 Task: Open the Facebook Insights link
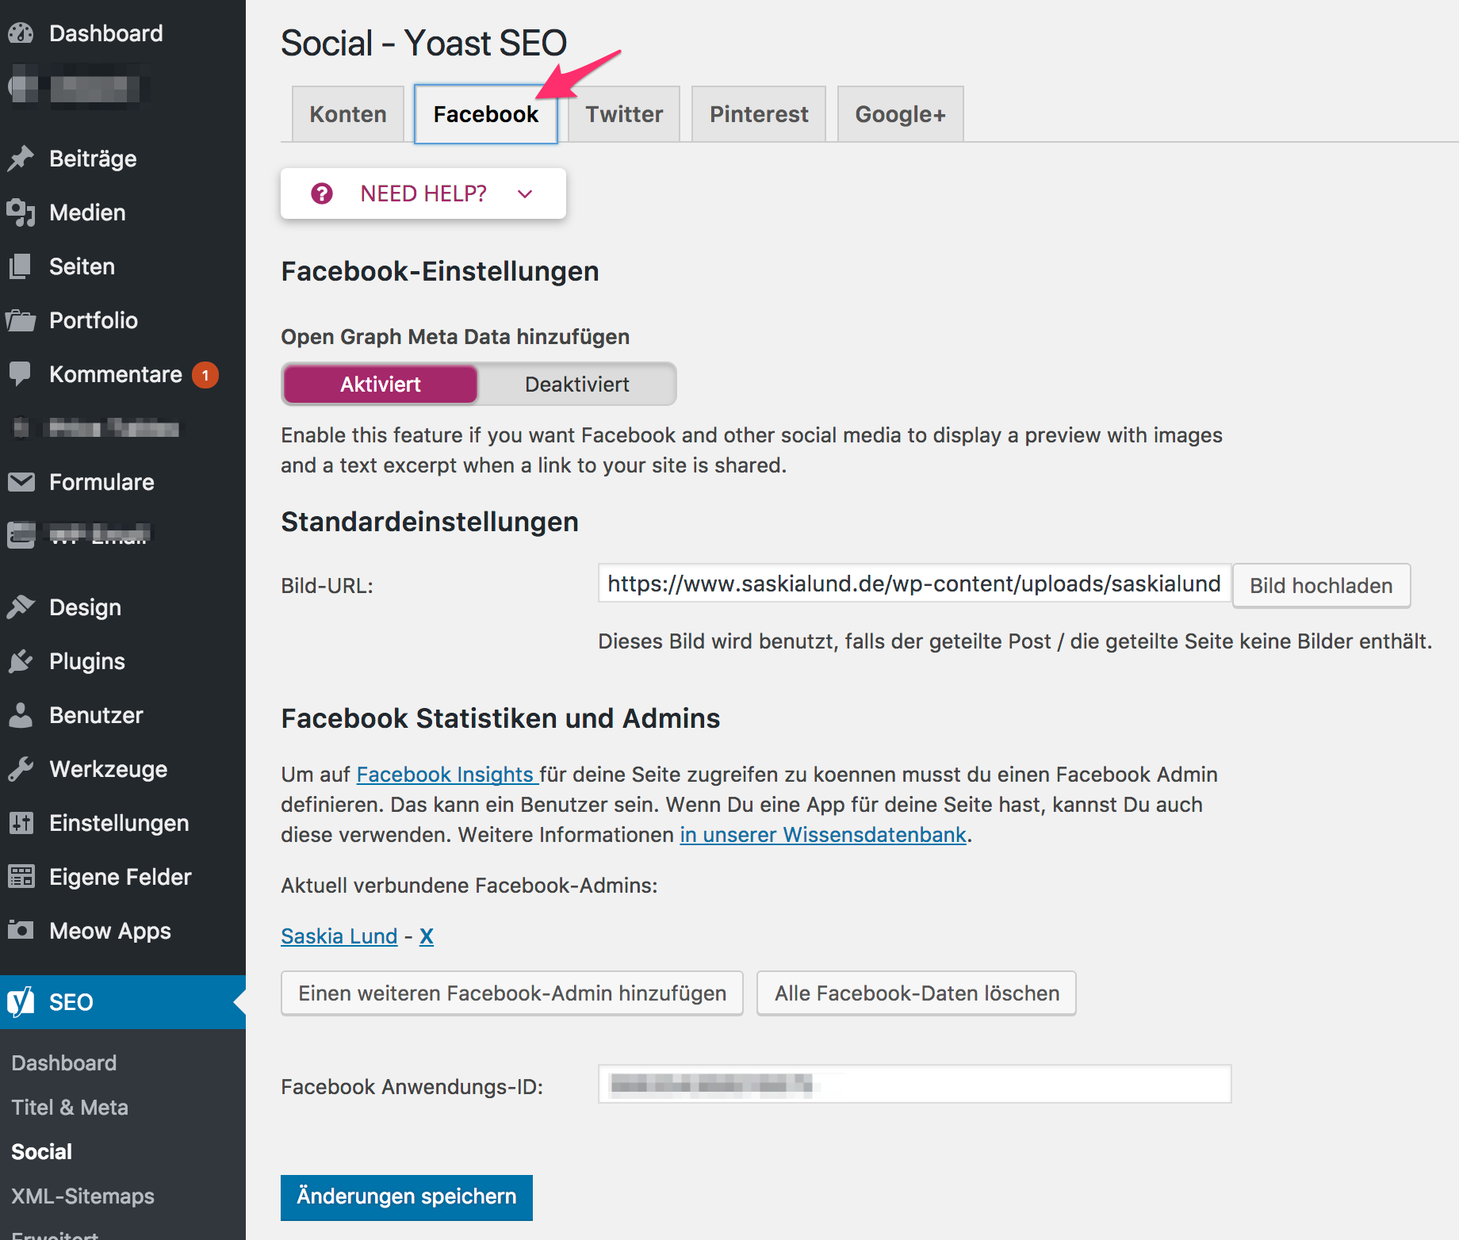click(446, 775)
